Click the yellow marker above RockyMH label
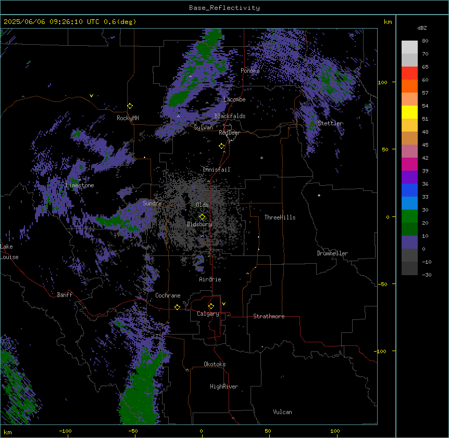 pos(130,106)
